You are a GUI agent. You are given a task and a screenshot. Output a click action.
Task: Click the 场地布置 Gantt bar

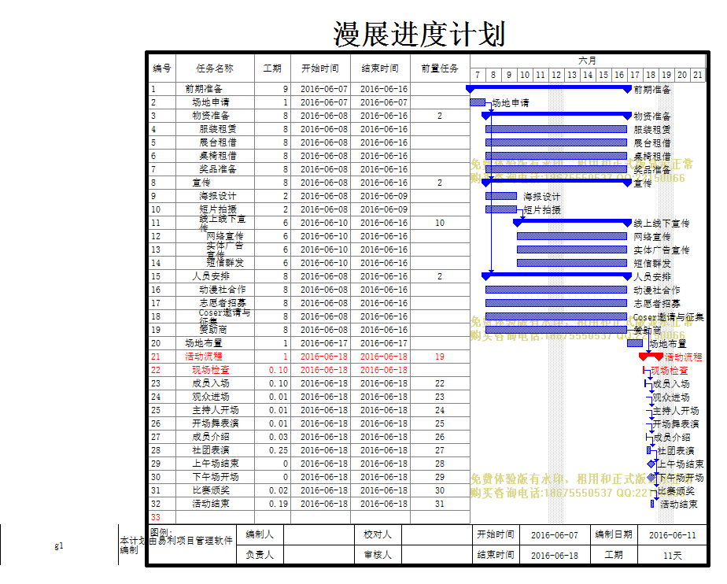tap(635, 343)
